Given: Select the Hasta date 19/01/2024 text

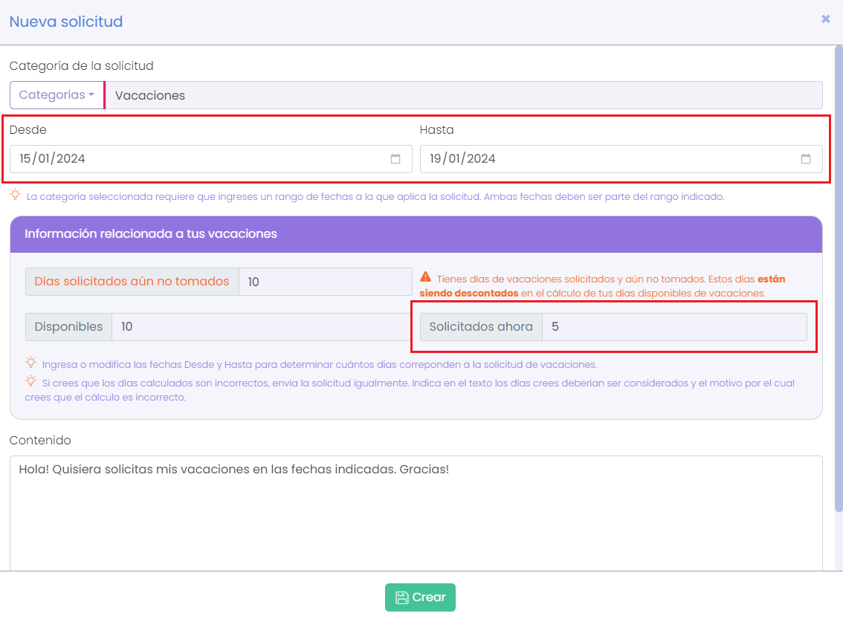Looking at the screenshot, I should [x=462, y=159].
